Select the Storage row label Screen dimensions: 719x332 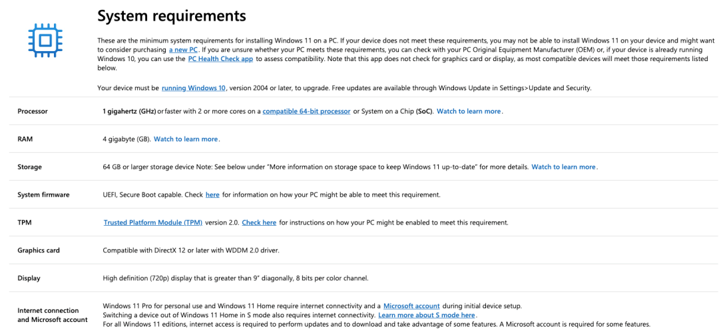point(29,167)
